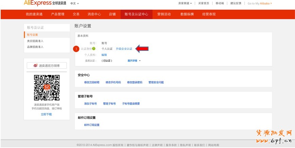Click the 升级企业认证 link
Viewport: 295px width, 148px height.
(x=124, y=49)
